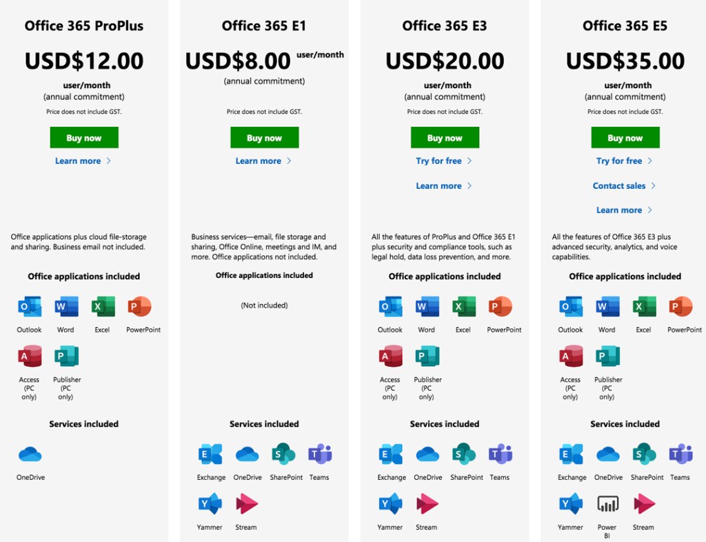This screenshot has width=706, height=542.
Task: Click the Publisher icon in the ProPlus column
Action: 66,357
